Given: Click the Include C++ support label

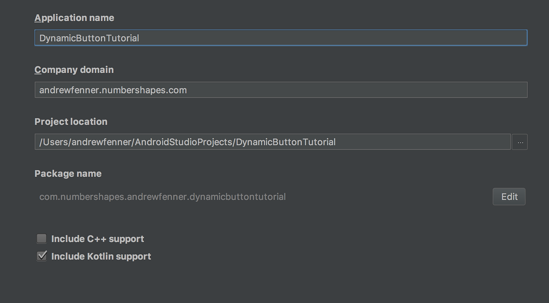Looking at the screenshot, I should (97, 238).
